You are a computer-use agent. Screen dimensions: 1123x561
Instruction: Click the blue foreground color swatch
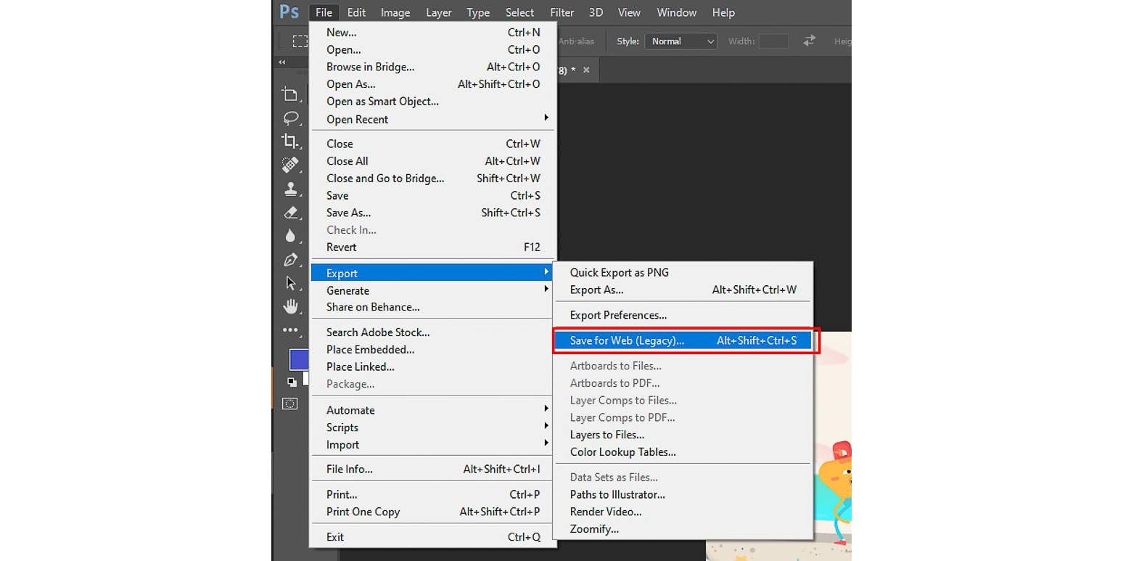coord(299,359)
